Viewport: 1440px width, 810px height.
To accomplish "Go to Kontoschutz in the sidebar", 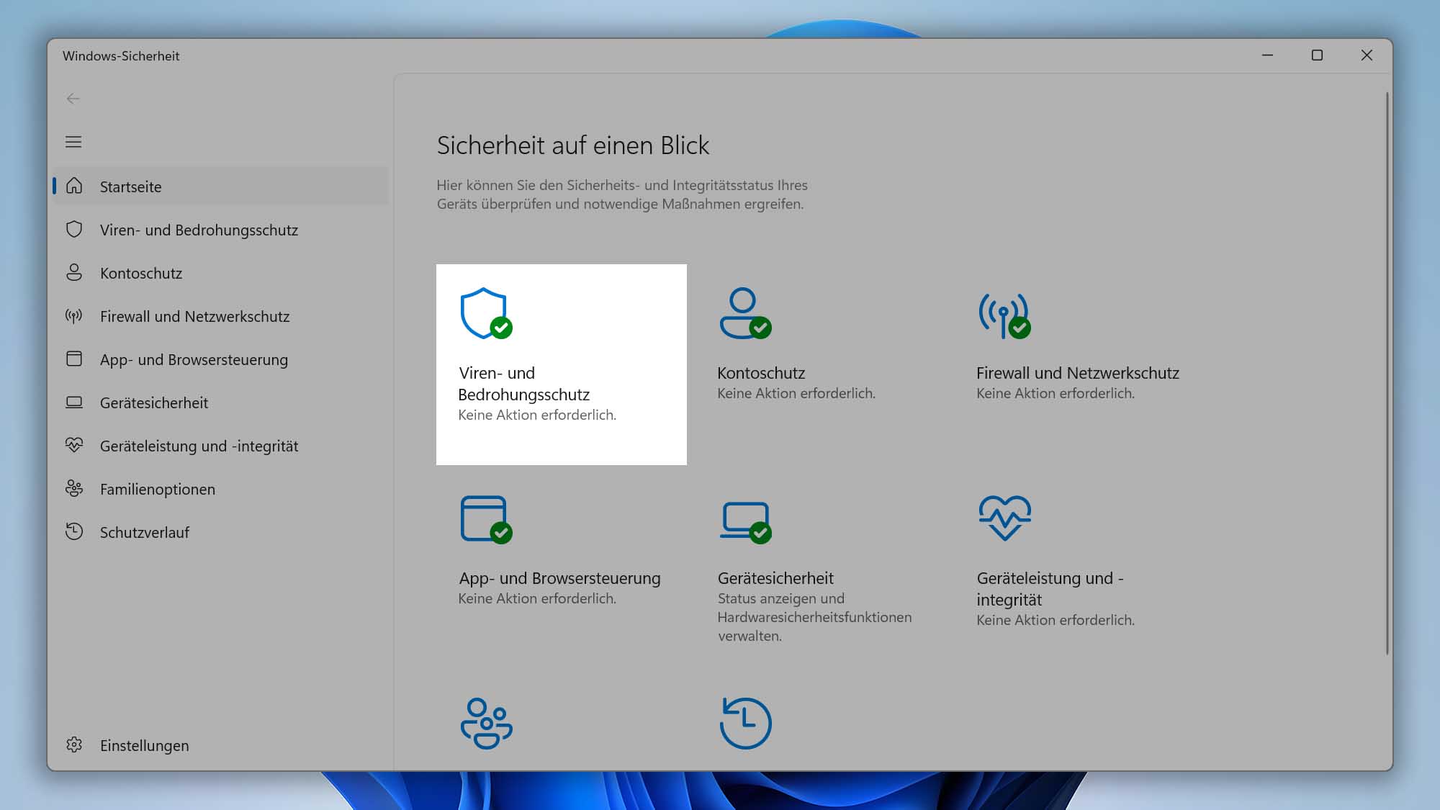I will pos(221,272).
